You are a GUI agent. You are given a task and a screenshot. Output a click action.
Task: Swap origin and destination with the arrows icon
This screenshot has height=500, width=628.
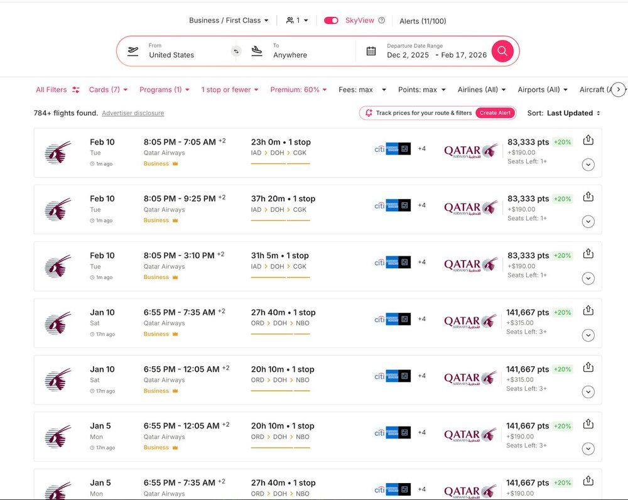click(236, 52)
